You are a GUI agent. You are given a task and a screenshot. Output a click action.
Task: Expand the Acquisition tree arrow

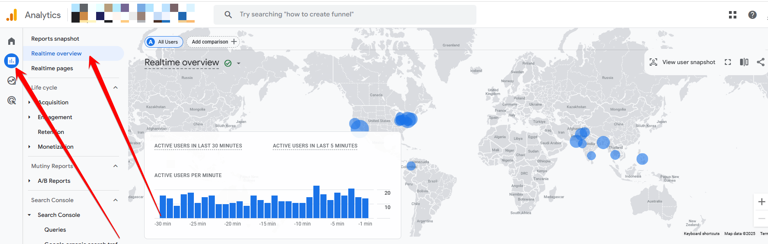[29, 102]
